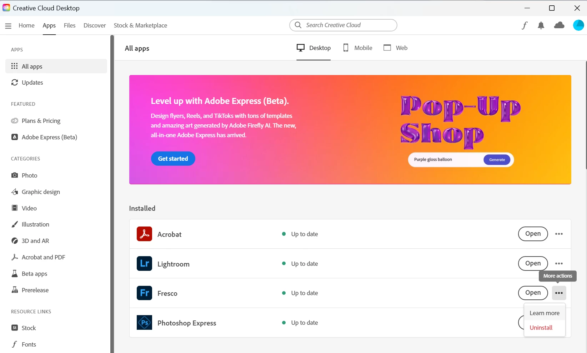The height and width of the screenshot is (353, 587).
Task: Choose Learn more from Fresco menu
Action: [x=545, y=313]
